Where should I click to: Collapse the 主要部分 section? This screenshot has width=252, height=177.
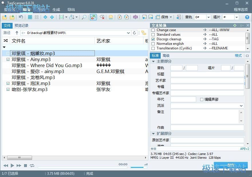click(153, 61)
